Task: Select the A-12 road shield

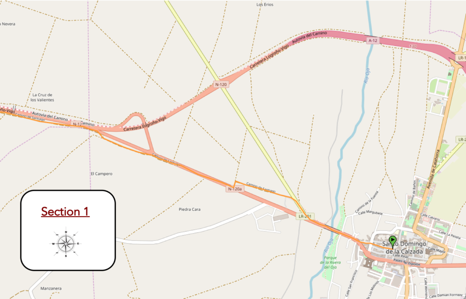Action: 373,40
